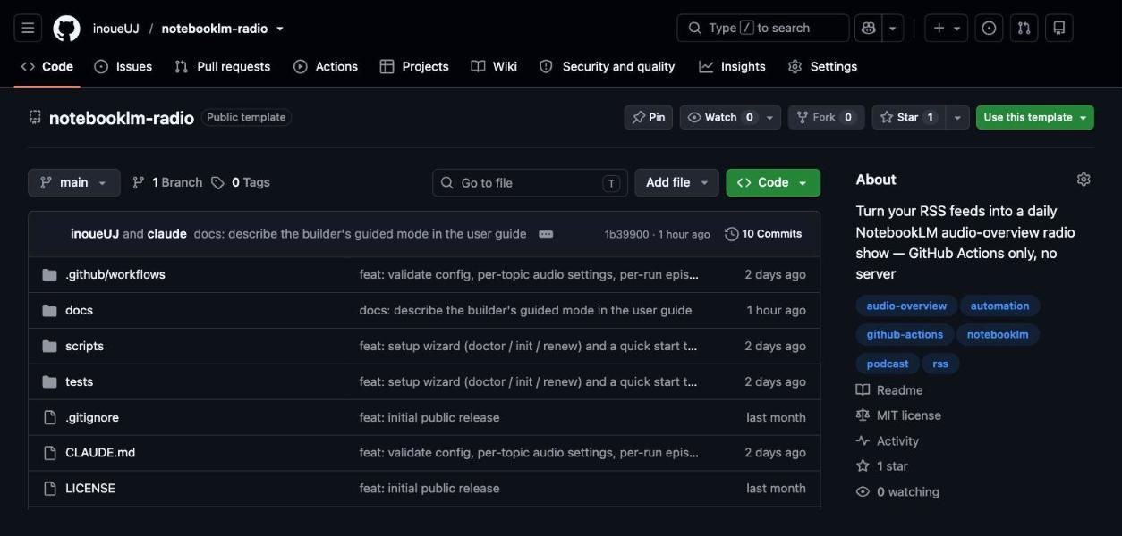View the 0 Tags link
This screenshot has width=1122, height=536.
(x=241, y=182)
